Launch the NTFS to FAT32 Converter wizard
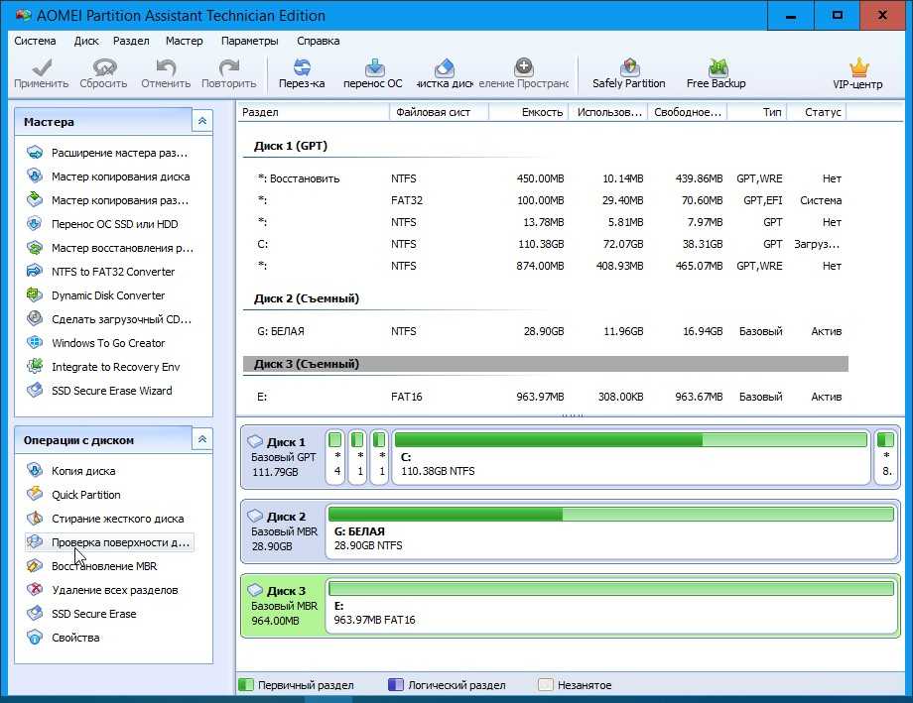This screenshot has height=703, width=913. click(112, 272)
